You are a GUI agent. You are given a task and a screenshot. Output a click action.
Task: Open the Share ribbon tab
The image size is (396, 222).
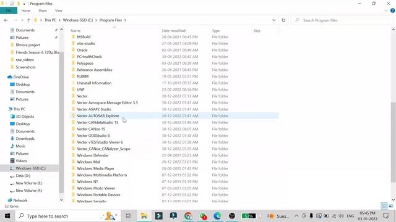[x=43, y=10]
